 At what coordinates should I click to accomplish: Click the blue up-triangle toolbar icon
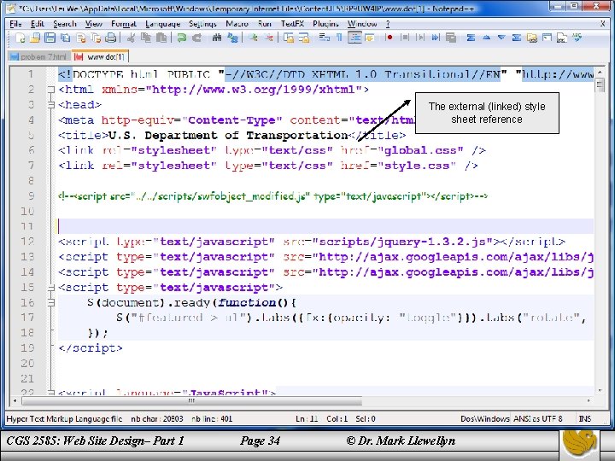point(486,38)
